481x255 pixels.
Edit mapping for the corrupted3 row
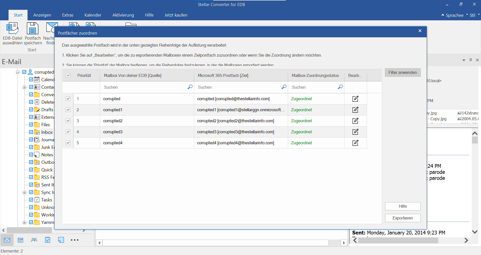[355, 132]
